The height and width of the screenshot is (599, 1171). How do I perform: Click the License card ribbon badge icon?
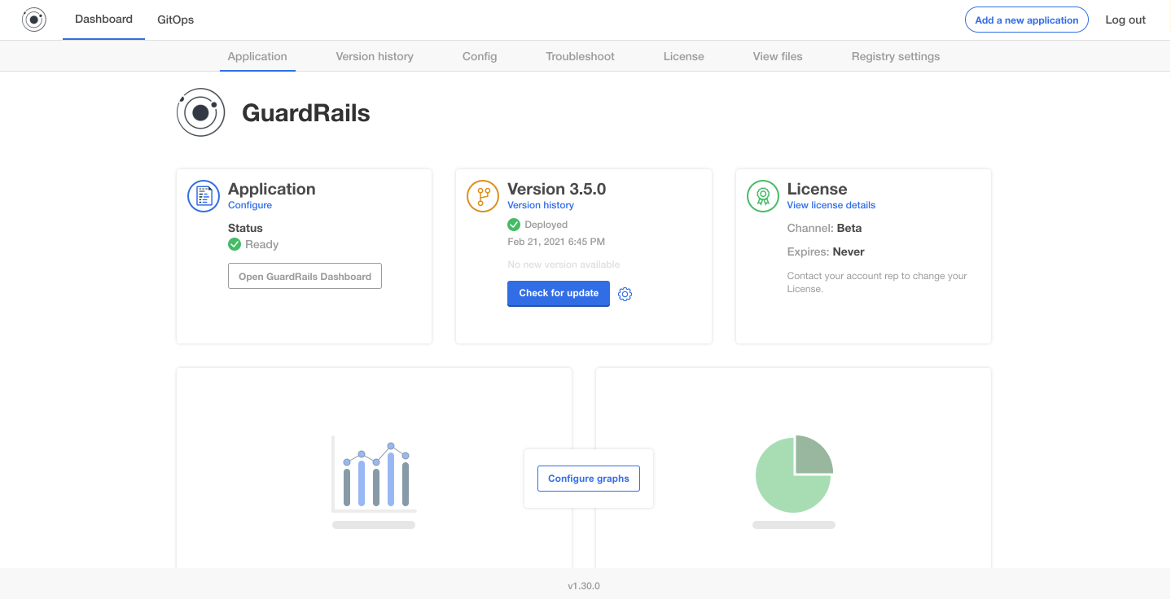[763, 196]
